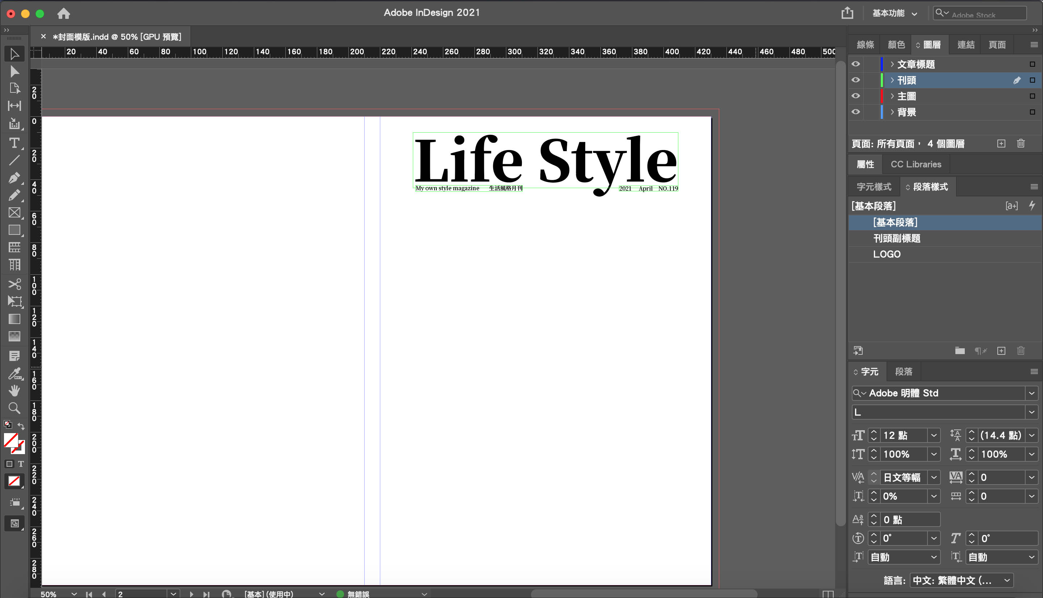The image size is (1043, 598).
Task: Open the font family dropdown
Action: [x=1031, y=393]
